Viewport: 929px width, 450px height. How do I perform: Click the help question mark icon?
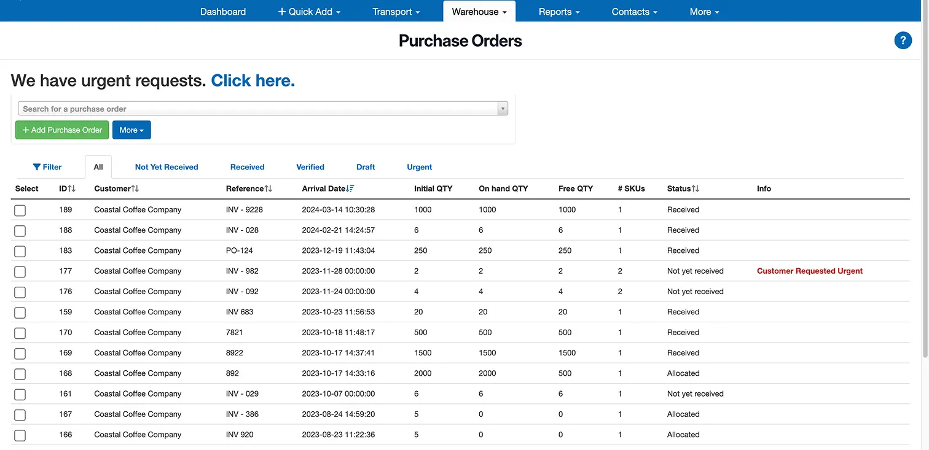(x=903, y=40)
